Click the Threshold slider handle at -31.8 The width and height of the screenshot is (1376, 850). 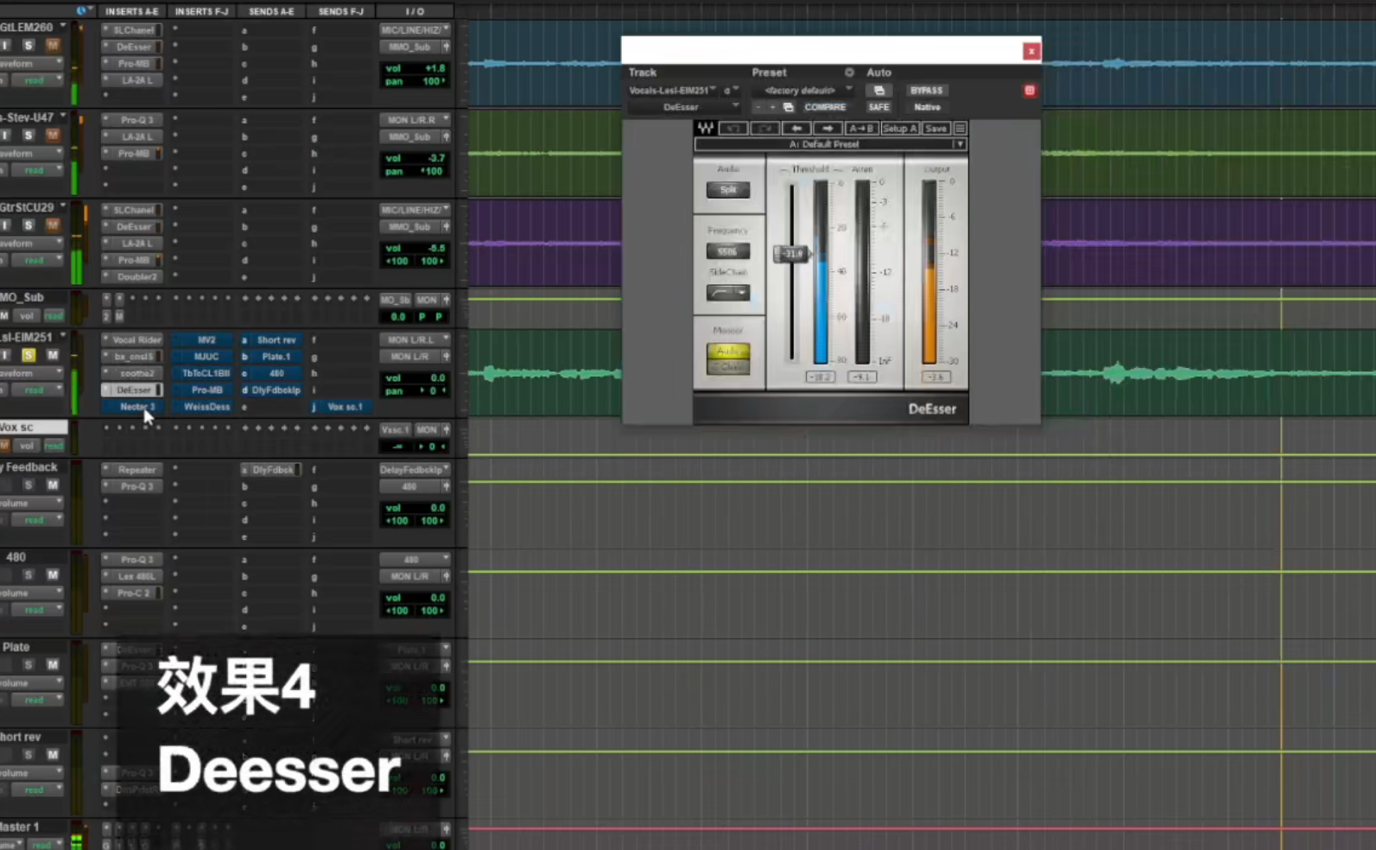[791, 254]
